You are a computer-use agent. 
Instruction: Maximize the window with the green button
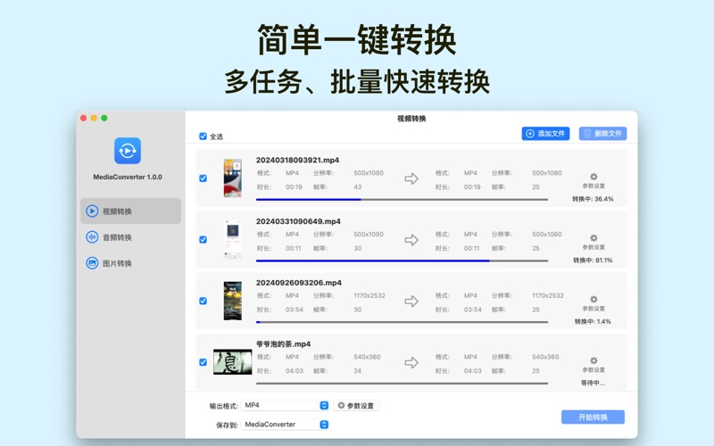pyautogui.click(x=104, y=118)
